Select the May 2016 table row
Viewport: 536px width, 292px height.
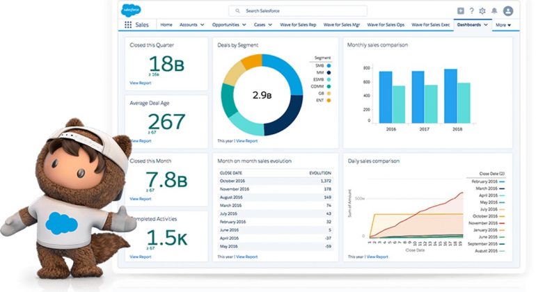click(275, 247)
